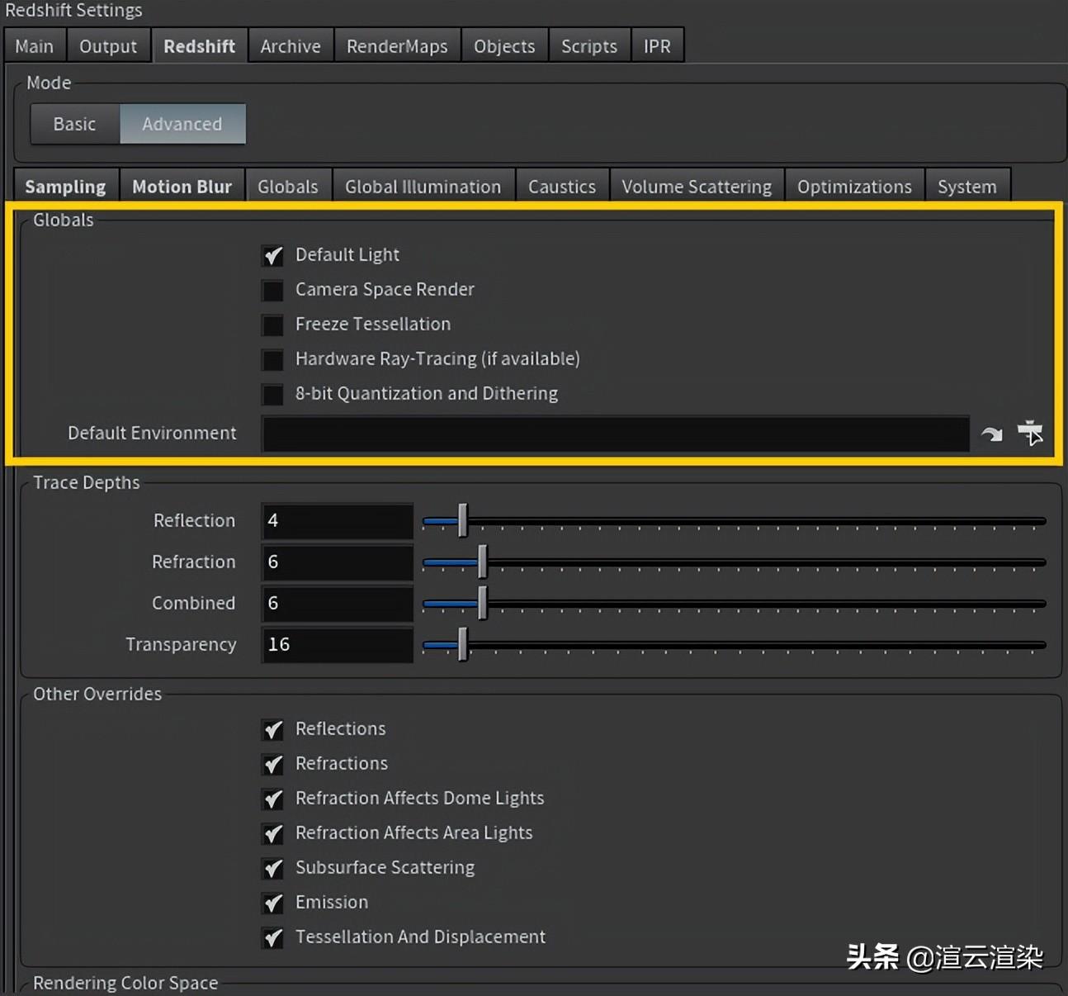The image size is (1068, 996).
Task: Disable the Default Light checkbox
Action: pos(272,255)
